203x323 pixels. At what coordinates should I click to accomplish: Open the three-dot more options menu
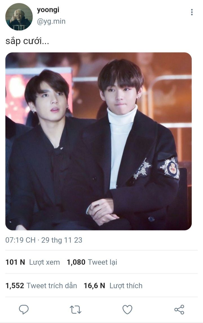tap(192, 12)
